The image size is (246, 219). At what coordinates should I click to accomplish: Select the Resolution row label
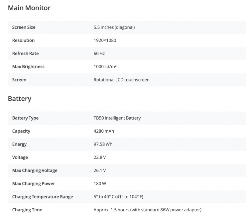[x=23, y=40]
